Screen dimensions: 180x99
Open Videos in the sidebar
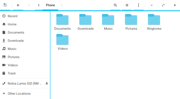pos(25,65)
